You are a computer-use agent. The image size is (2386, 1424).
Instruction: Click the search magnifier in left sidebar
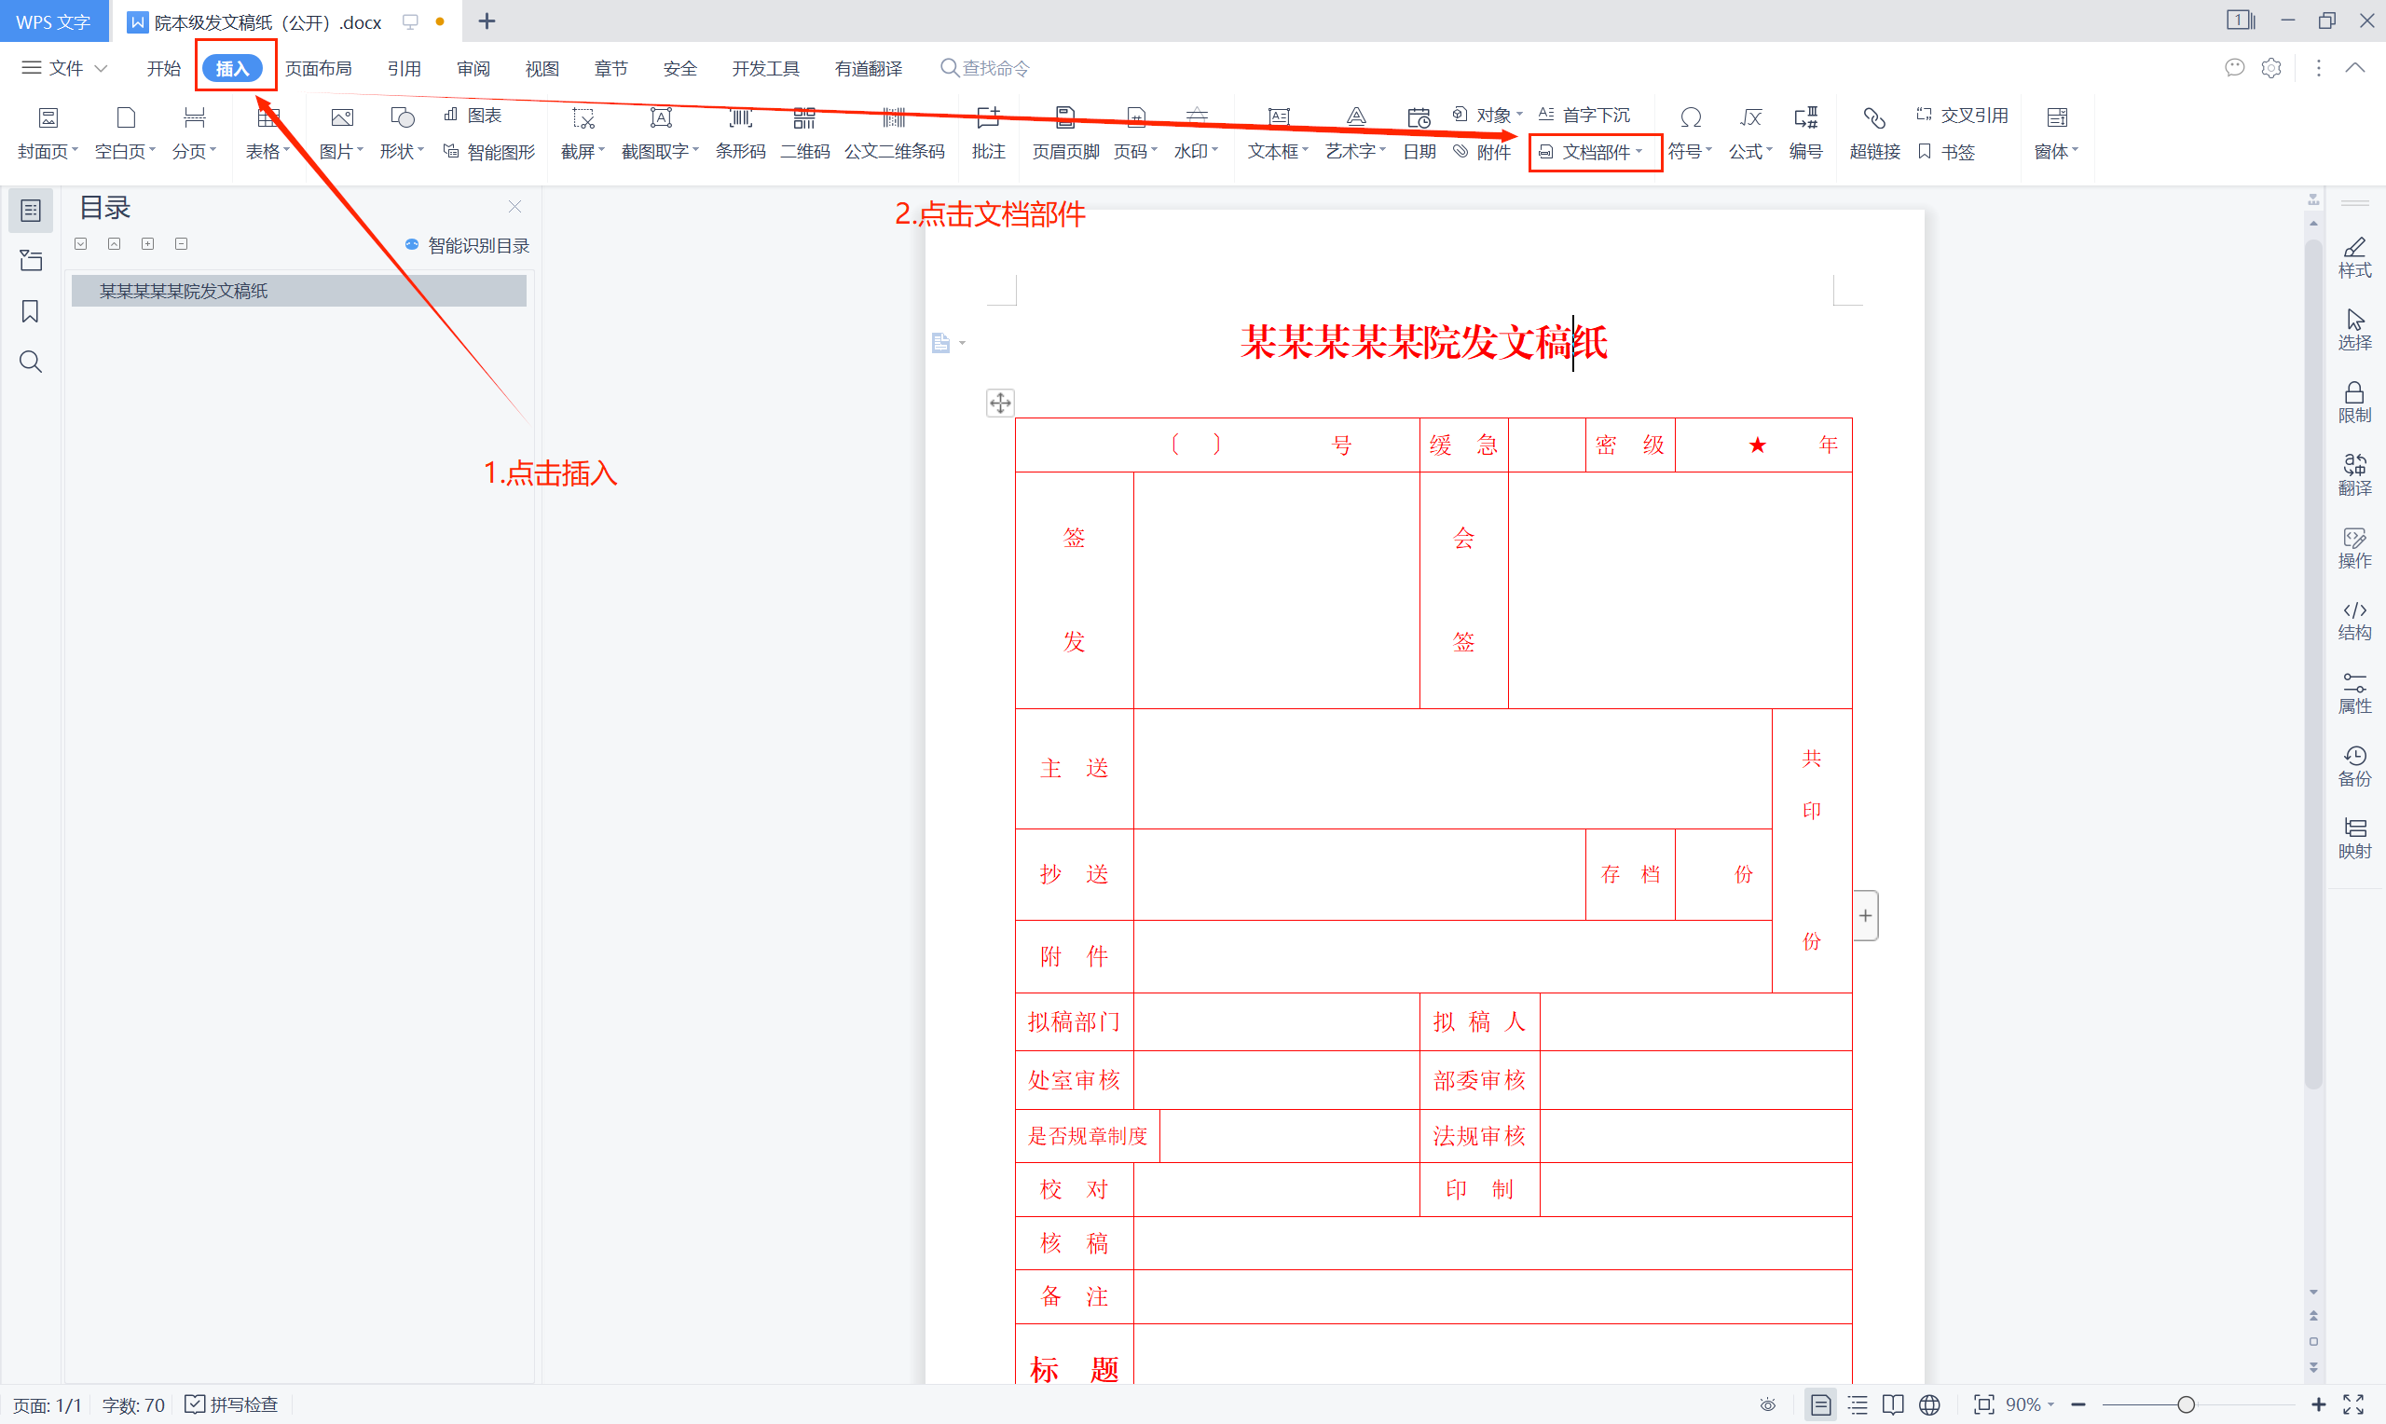point(31,362)
